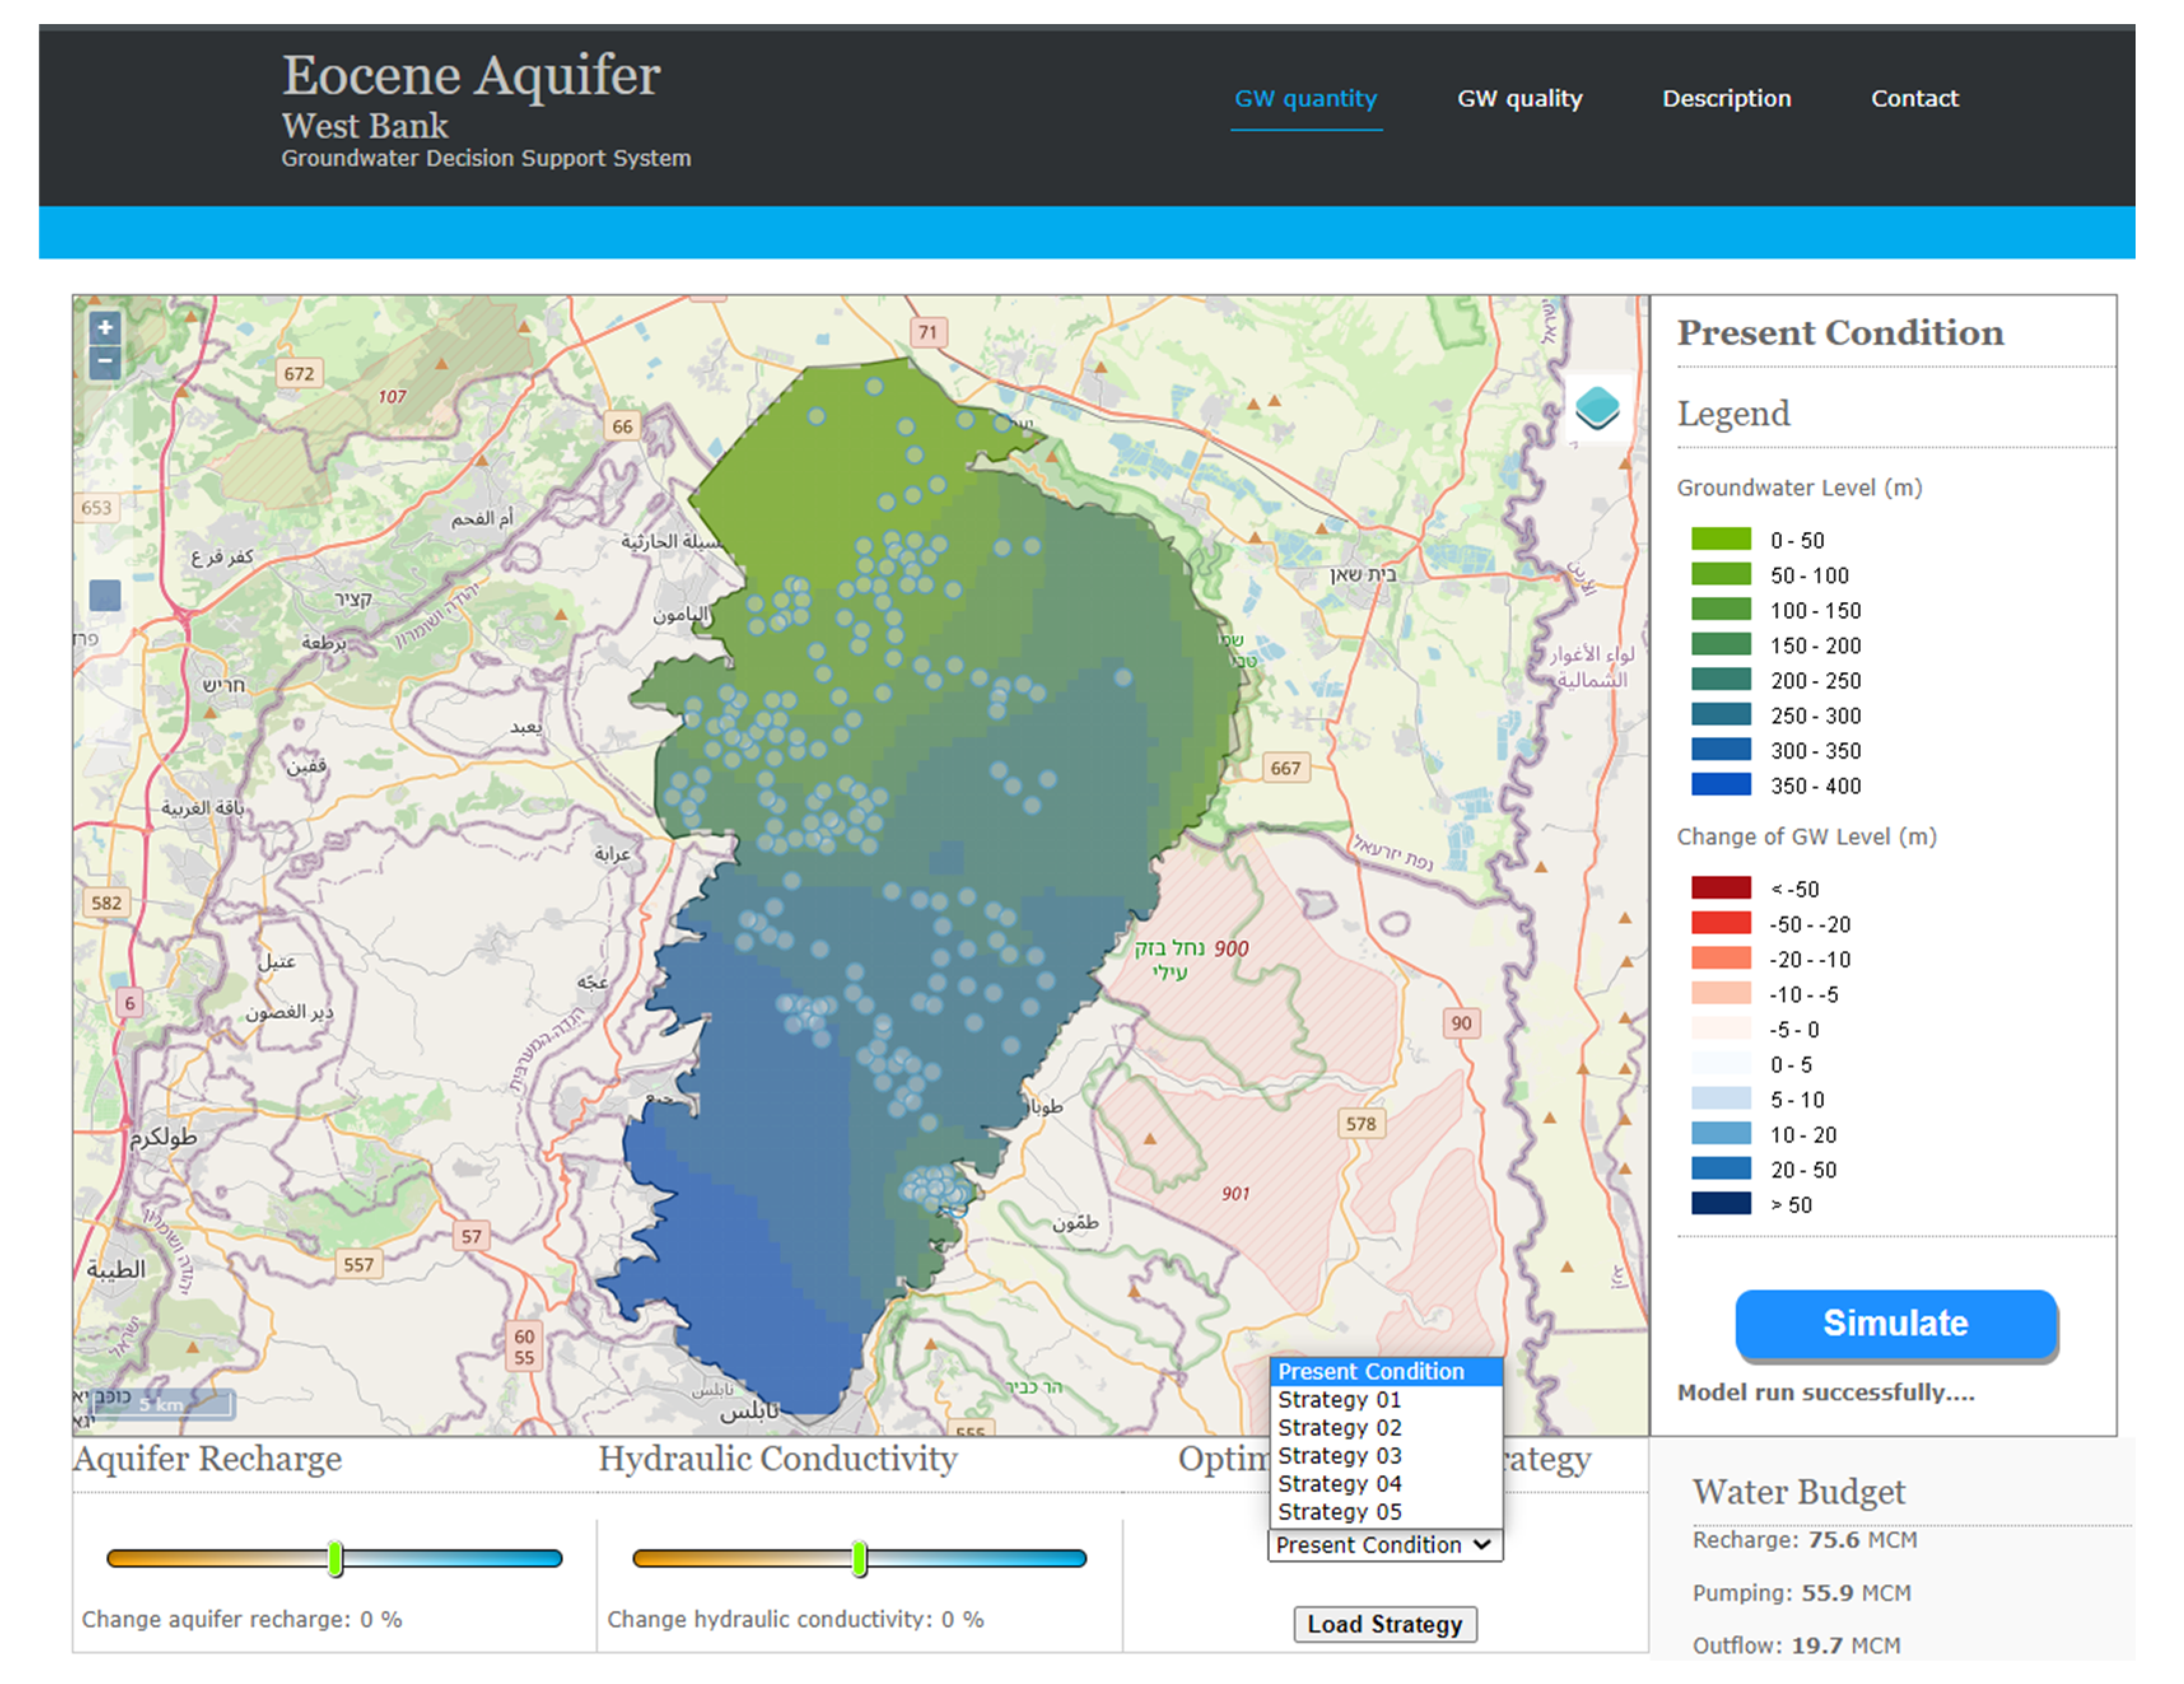Screen dimensions: 2184x1684
Task: Expand the Present Condition strategy dropdown
Action: pos(1384,1545)
